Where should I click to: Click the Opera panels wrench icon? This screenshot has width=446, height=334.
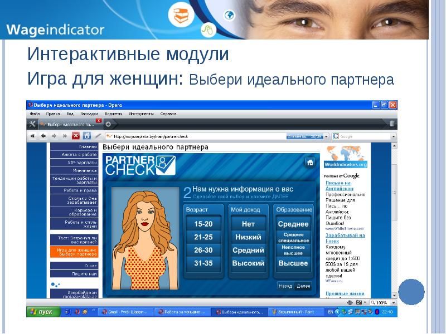point(32,124)
